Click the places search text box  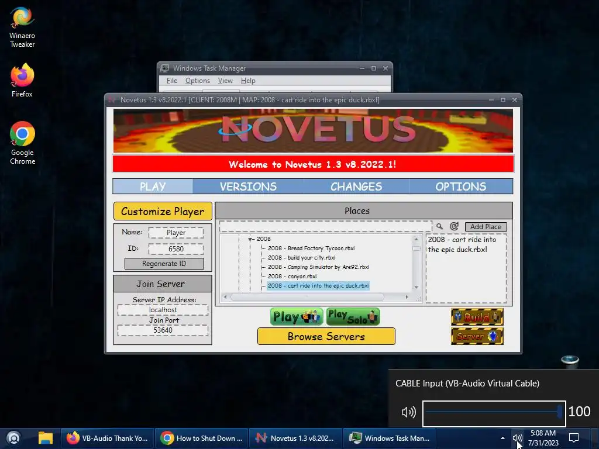pyautogui.click(x=325, y=226)
